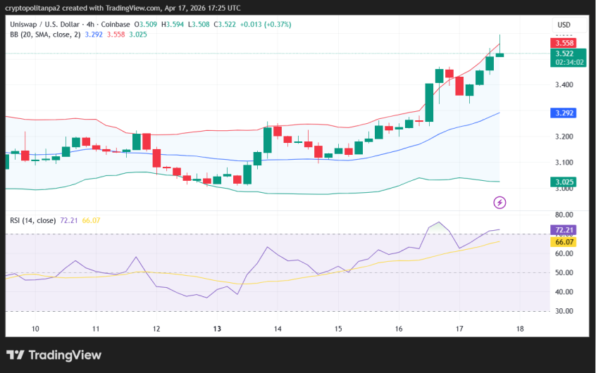Viewport: 596px width, 373px height.
Task: Click the blue 3.292 basis price tag
Action: click(564, 113)
